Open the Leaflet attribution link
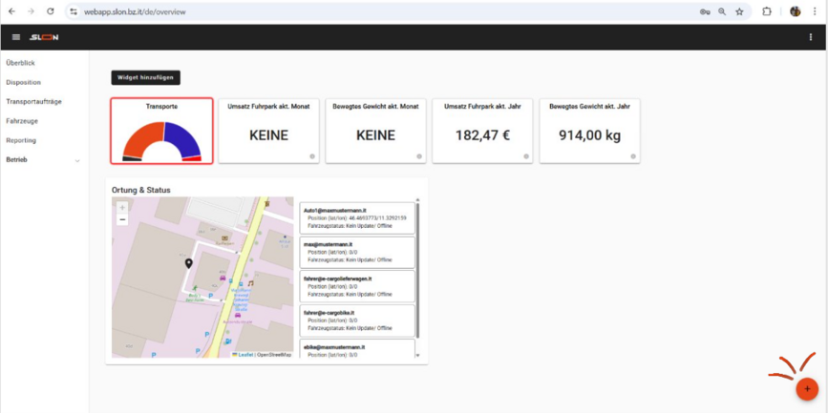This screenshot has height=413, width=828. 244,354
